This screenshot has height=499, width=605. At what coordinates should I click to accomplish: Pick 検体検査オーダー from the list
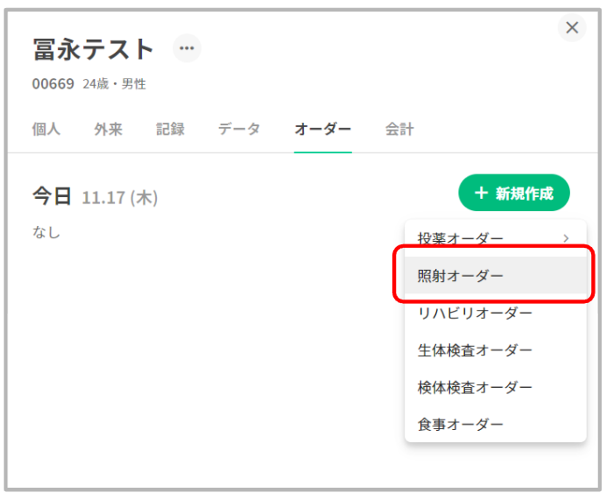[474, 387]
